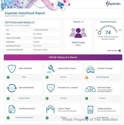Click the green check beside Clean
This screenshot has height=125, width=124.
point(8,77)
